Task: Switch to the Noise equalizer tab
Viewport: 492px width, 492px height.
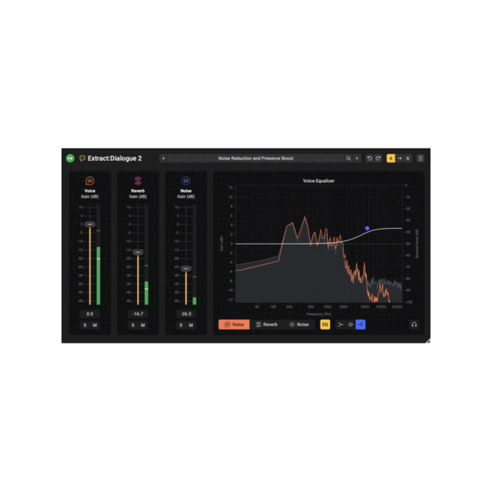Action: tap(298, 325)
